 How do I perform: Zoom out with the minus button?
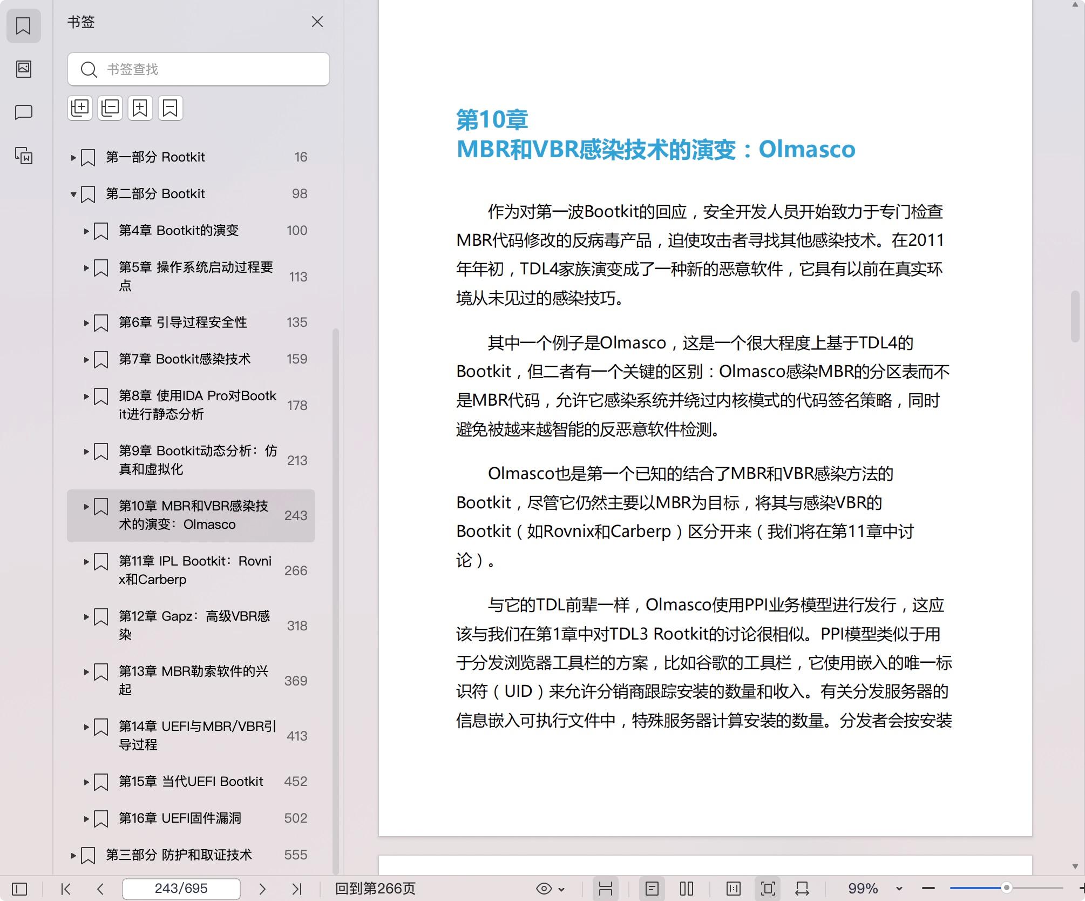coord(928,889)
